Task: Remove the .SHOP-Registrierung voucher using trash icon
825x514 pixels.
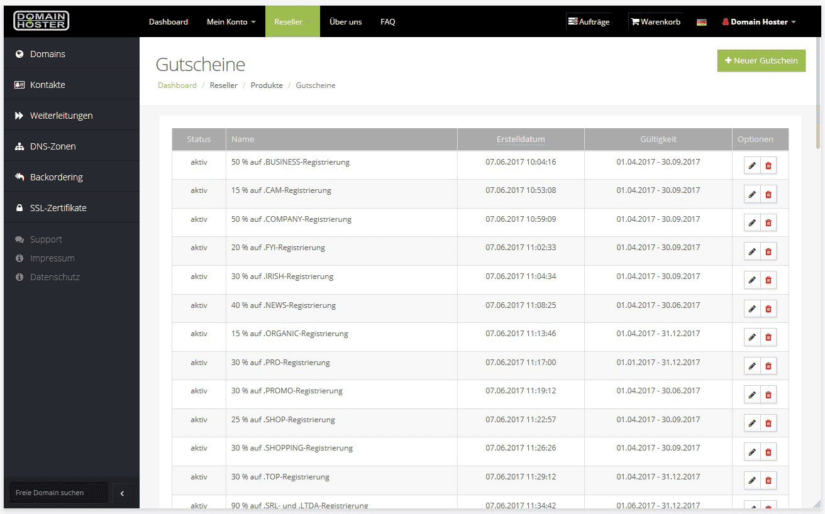Action: tap(768, 424)
